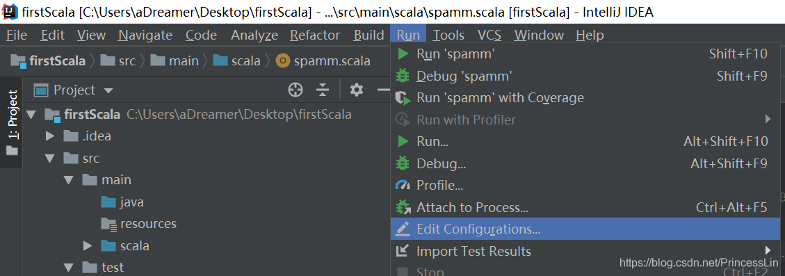This screenshot has height=276, width=785.
Task: Click the Run 'spamm' with Coverage shield icon
Action: tap(403, 98)
